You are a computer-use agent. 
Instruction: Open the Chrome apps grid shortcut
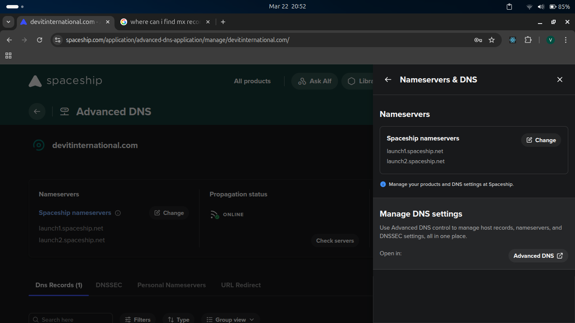(x=8, y=56)
